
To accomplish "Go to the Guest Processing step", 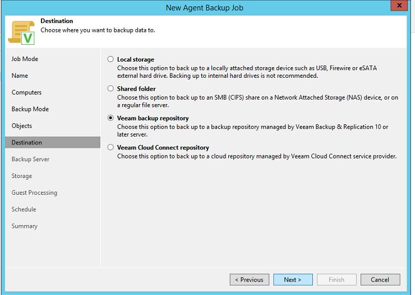I will [34, 193].
